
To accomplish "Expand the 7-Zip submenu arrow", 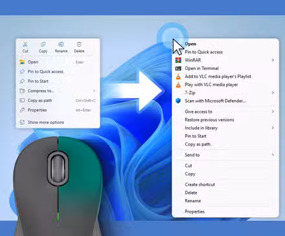I will pos(273,93).
